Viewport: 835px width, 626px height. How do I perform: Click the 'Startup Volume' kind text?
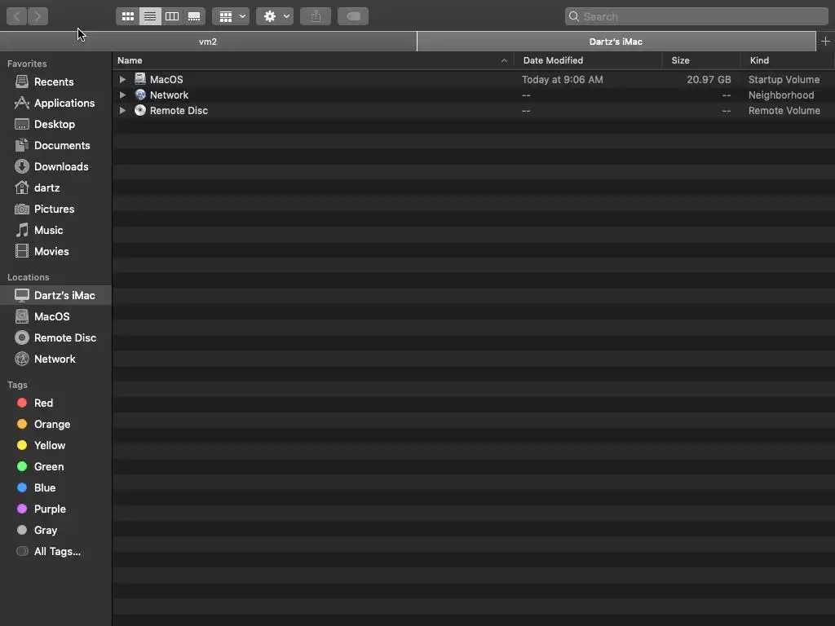784,79
